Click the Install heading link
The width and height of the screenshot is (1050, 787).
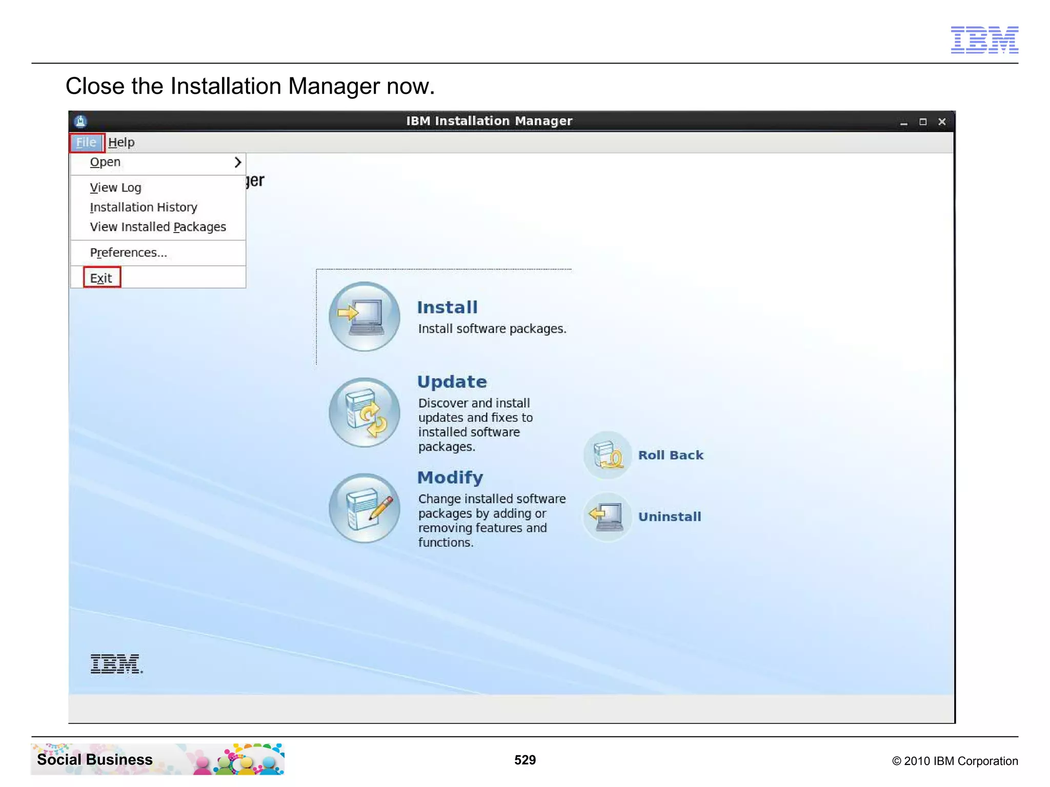[x=447, y=307]
